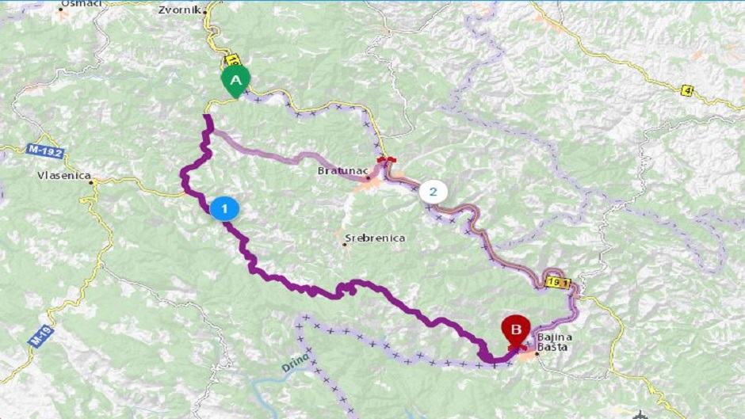Click the Srebrenica town label
745x419 pixels.
tap(375, 238)
